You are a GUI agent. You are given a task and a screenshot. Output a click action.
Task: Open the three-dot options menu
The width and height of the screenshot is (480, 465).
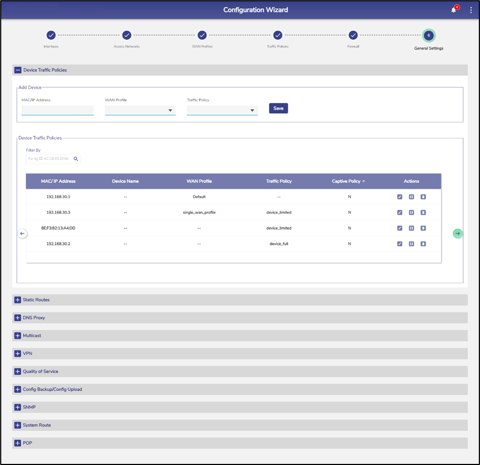[471, 10]
